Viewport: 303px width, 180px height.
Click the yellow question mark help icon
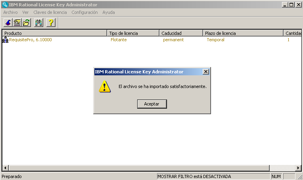point(51,23)
